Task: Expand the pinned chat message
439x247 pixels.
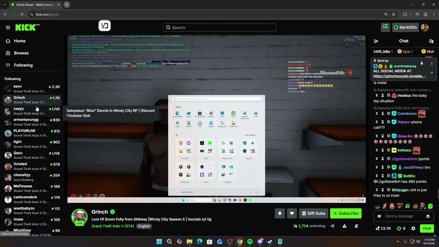Action: pos(432,73)
